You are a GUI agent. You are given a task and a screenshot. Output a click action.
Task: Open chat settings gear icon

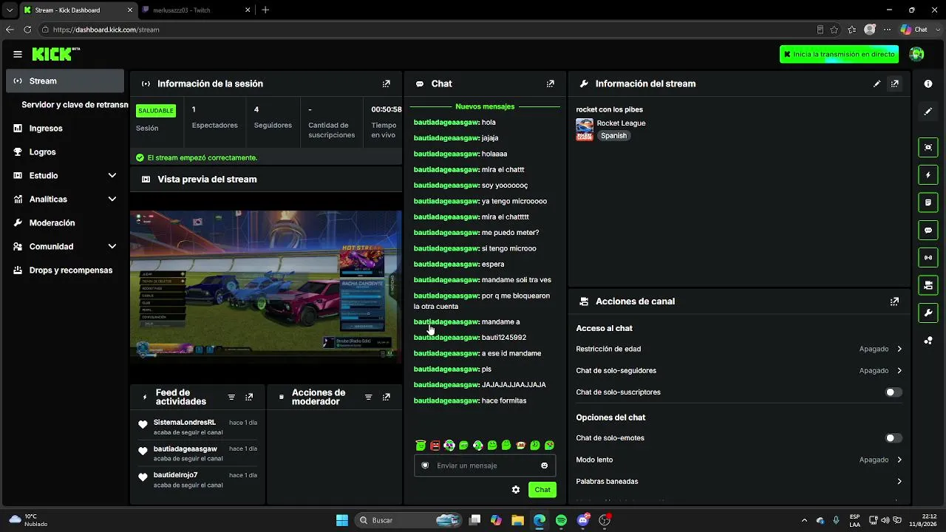(516, 490)
